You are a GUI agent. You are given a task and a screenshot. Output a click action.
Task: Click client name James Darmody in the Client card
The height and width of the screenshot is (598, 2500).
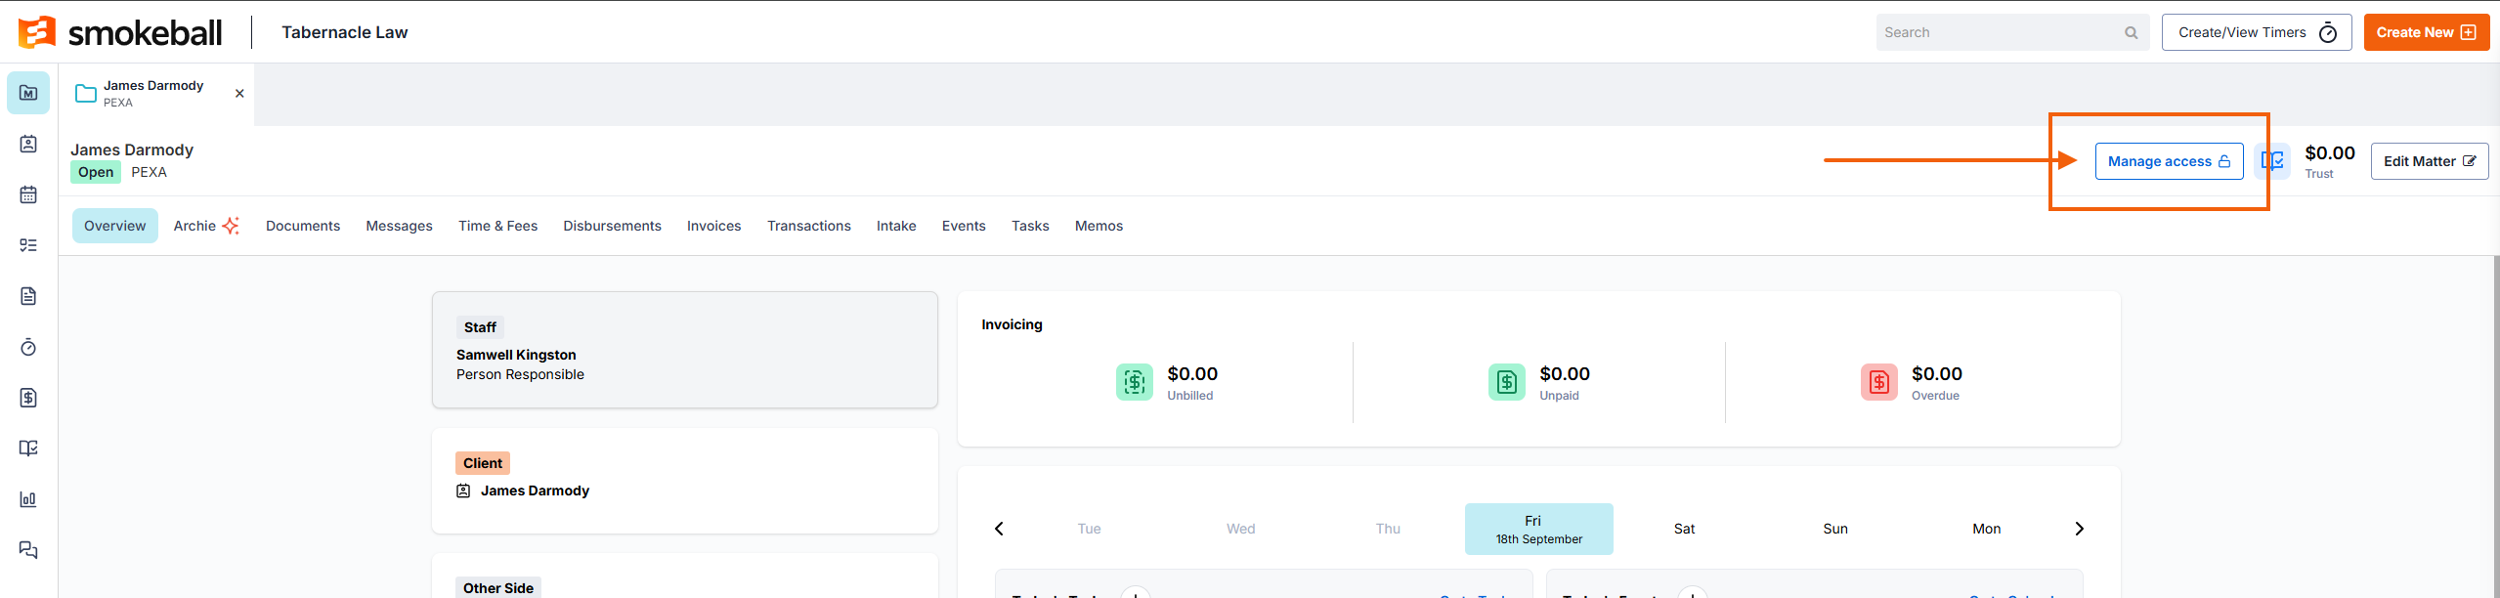535,491
